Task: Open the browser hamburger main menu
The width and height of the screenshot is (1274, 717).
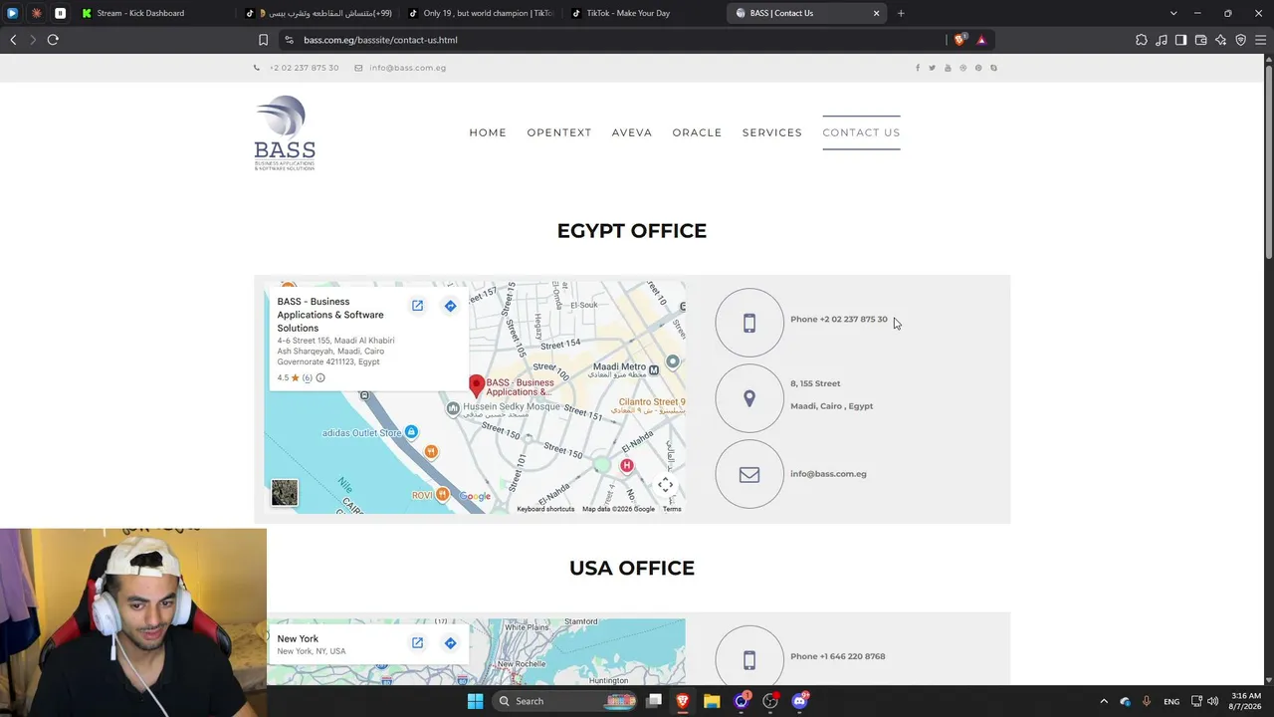Action: click(1260, 40)
